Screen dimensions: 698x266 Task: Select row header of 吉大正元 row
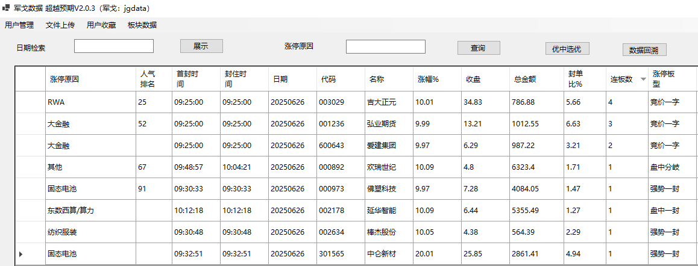pos(30,102)
